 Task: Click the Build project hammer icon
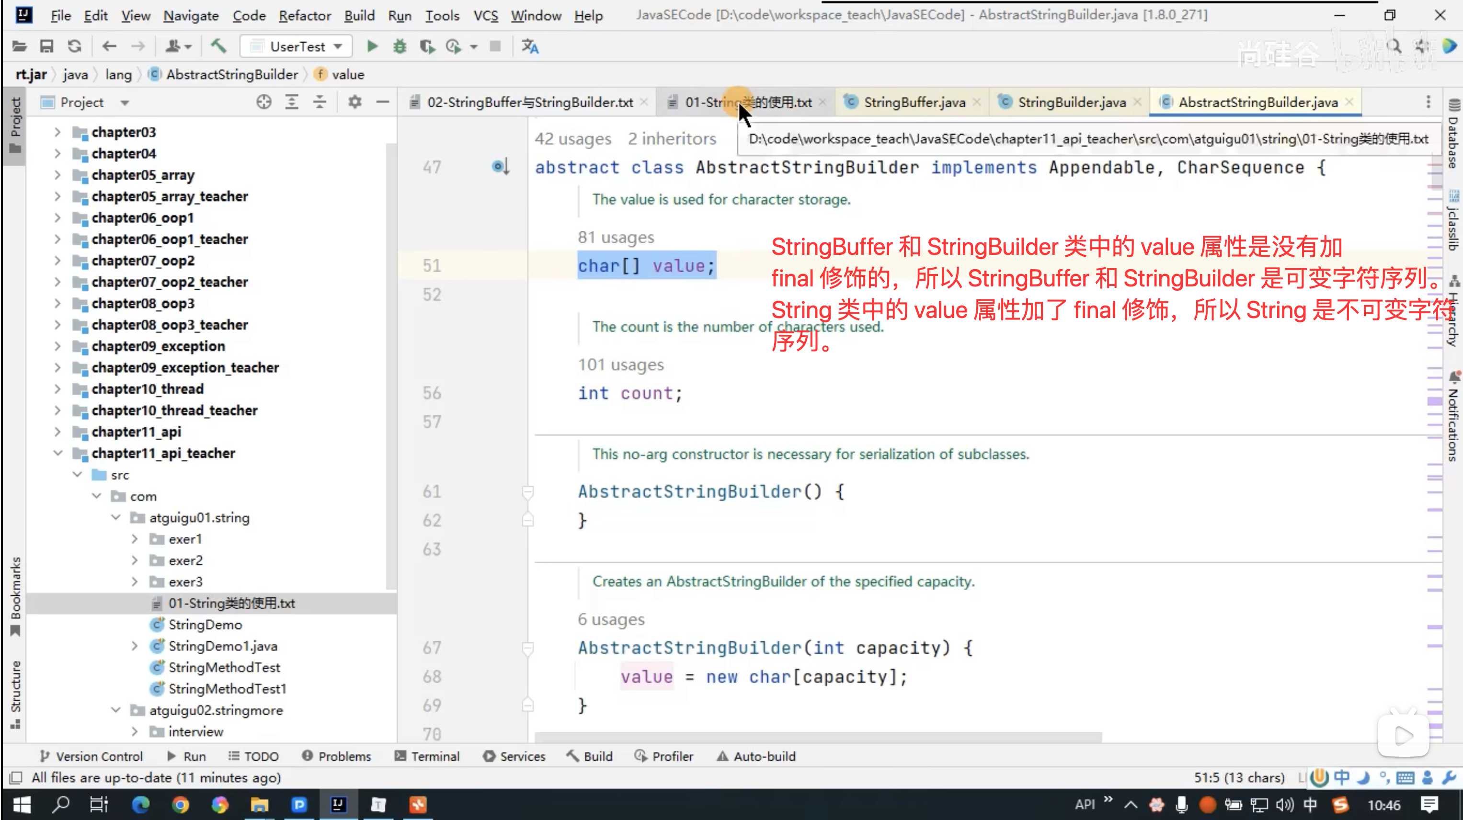point(218,46)
